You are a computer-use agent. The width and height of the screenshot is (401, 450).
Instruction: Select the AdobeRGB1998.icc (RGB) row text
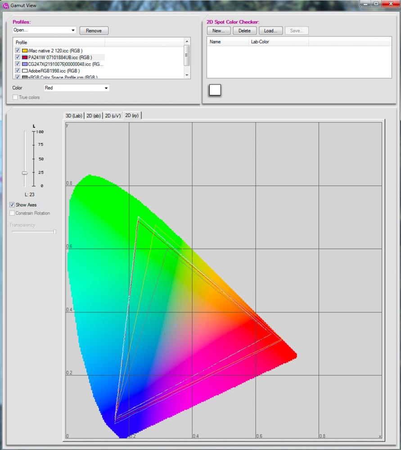tap(54, 71)
